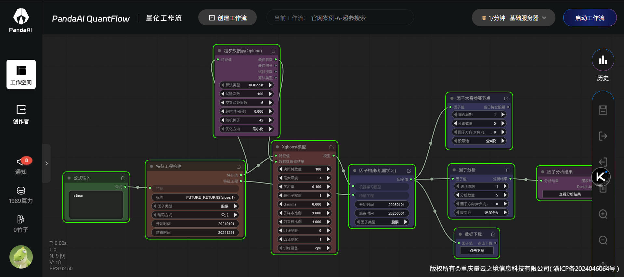This screenshot has height=277, width=624.
Task: Open the 工作空间 workspace section
Action: 21,74
